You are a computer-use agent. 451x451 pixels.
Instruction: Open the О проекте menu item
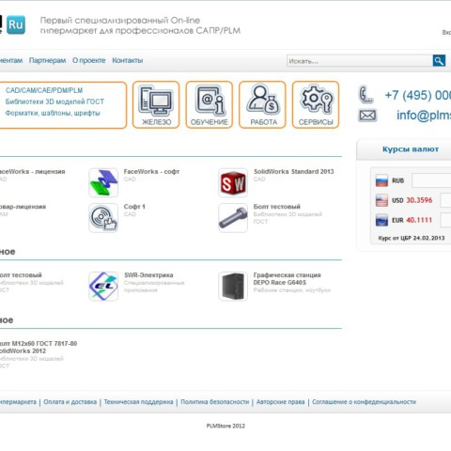point(89,60)
